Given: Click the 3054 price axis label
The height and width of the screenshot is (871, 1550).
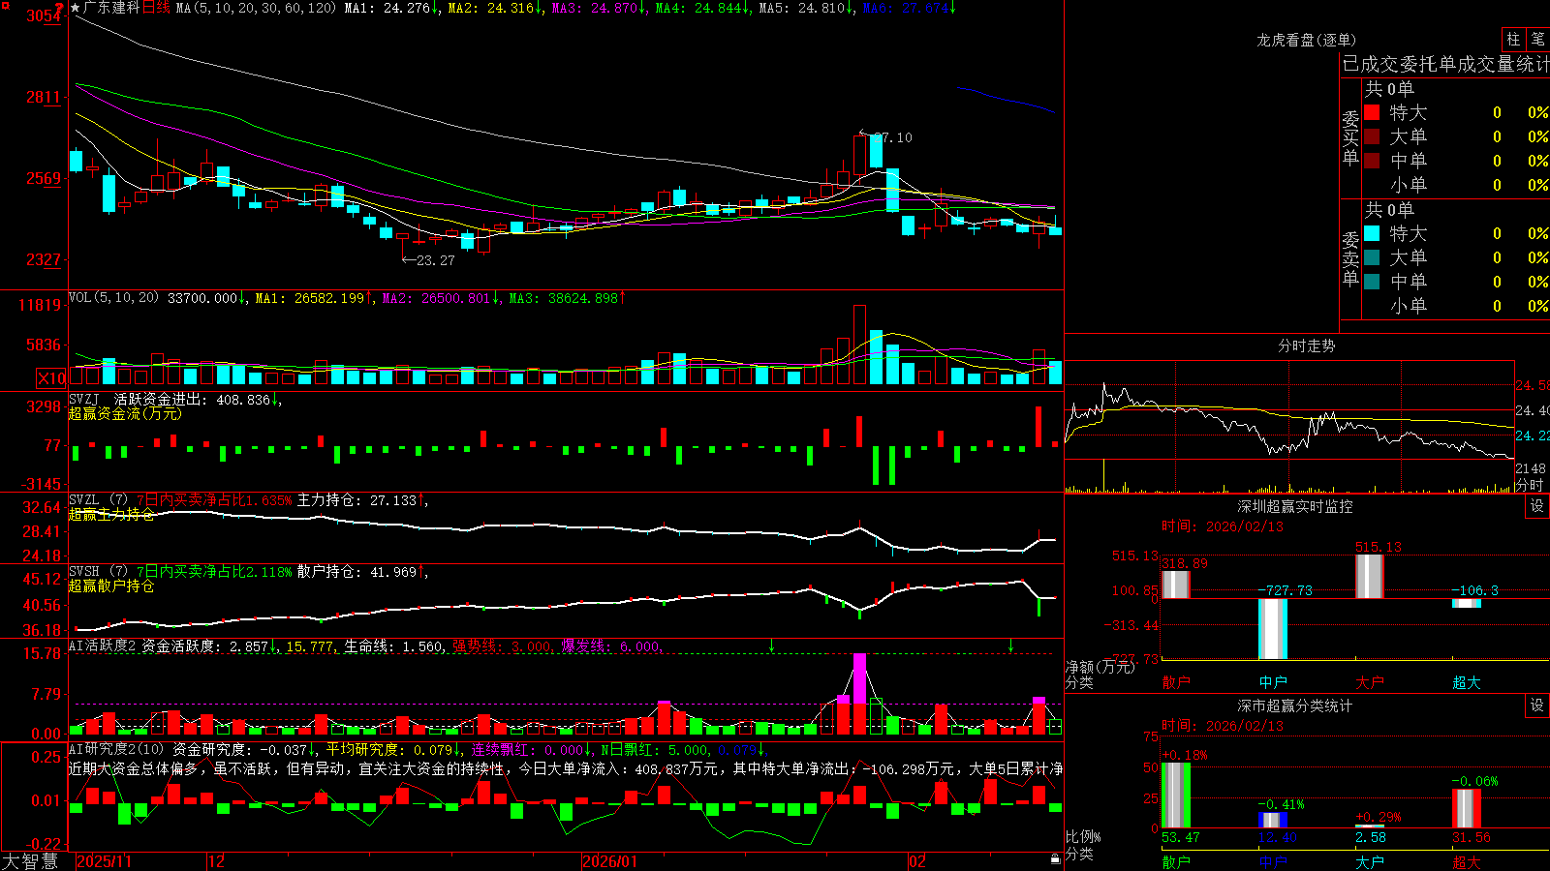Looking at the screenshot, I should [x=45, y=15].
